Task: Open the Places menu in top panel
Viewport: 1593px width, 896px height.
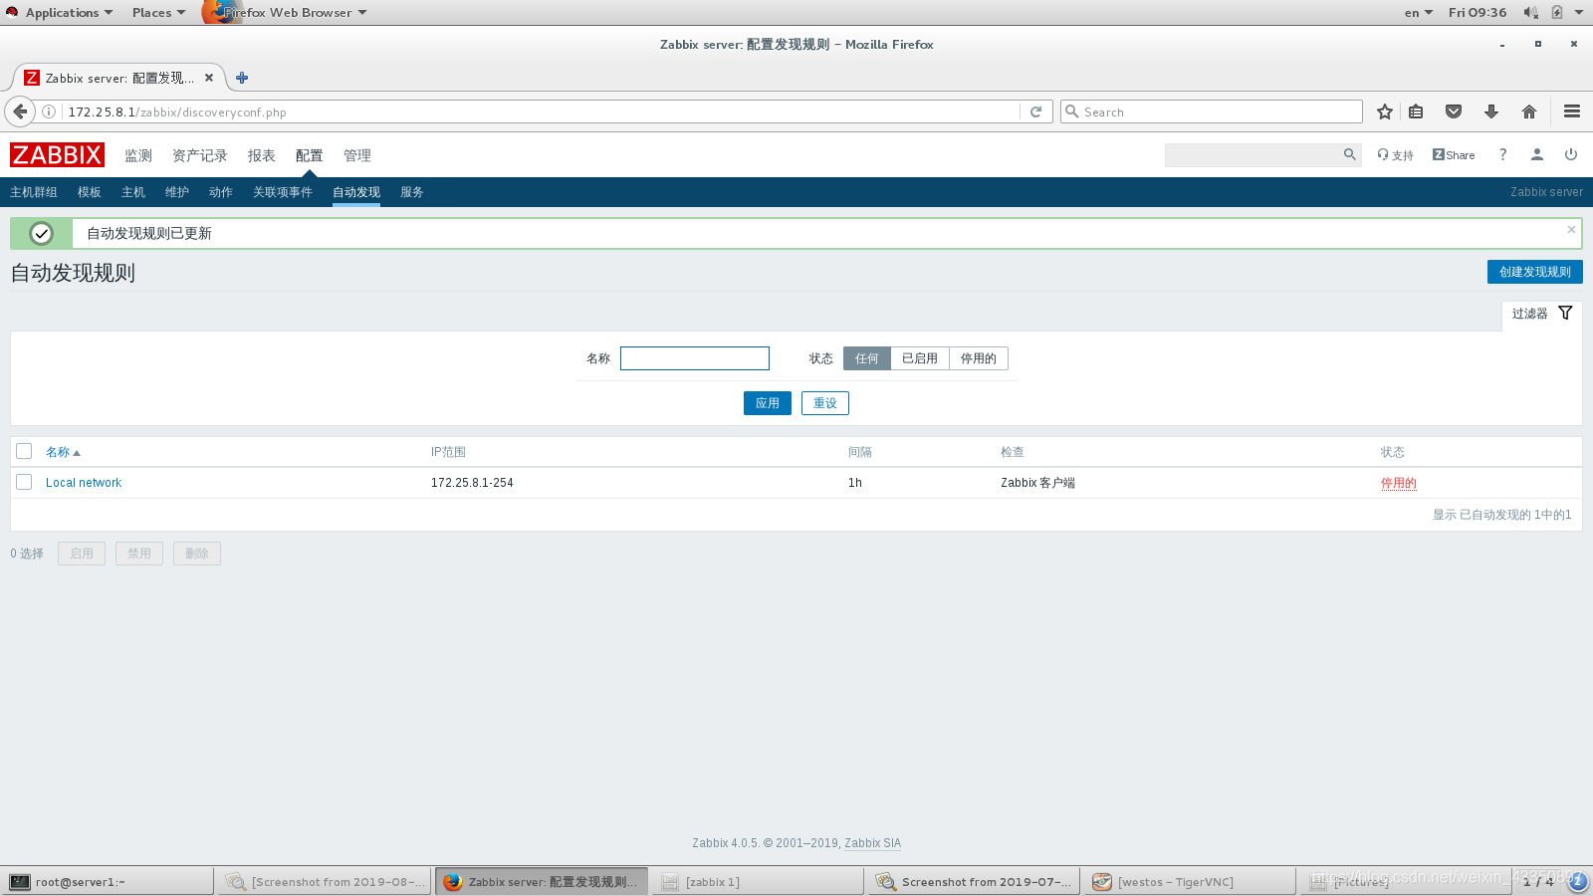Action: (x=158, y=12)
